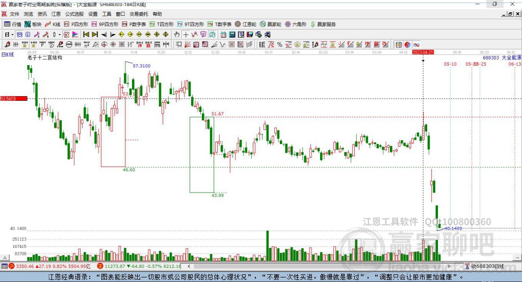
Task: Click the horizontal scrollbar right arrow
Action: coord(449,266)
